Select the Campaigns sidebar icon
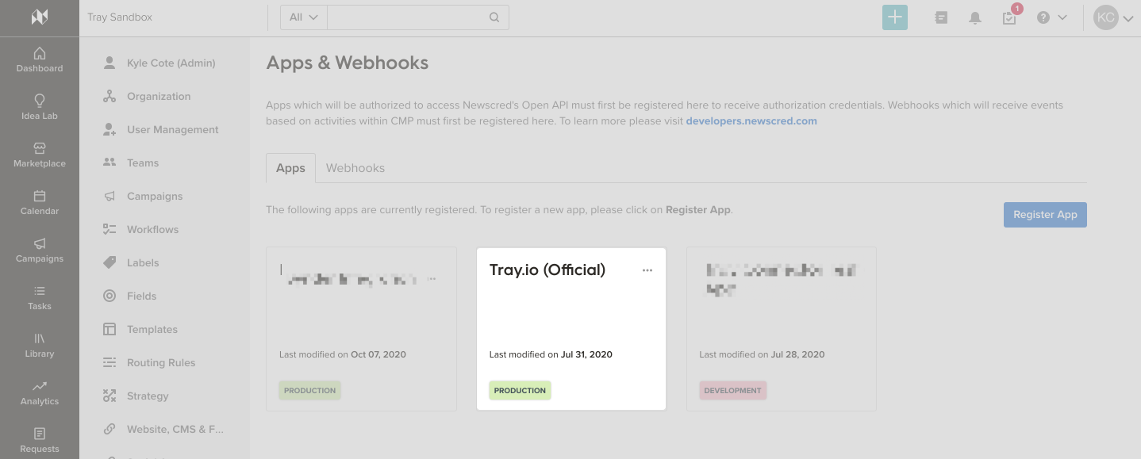The width and height of the screenshot is (1141, 459). [x=39, y=251]
